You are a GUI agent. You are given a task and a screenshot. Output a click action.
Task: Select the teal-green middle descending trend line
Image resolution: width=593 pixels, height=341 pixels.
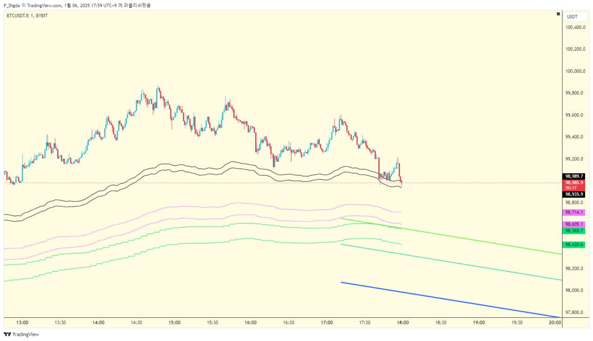click(452, 262)
